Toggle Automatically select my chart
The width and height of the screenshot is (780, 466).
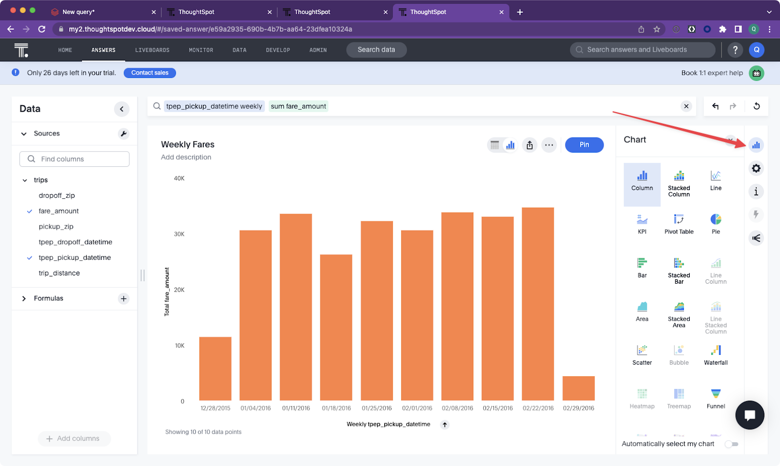(731, 444)
